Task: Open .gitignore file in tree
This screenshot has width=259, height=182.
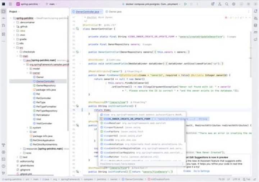Action: coord(23,170)
